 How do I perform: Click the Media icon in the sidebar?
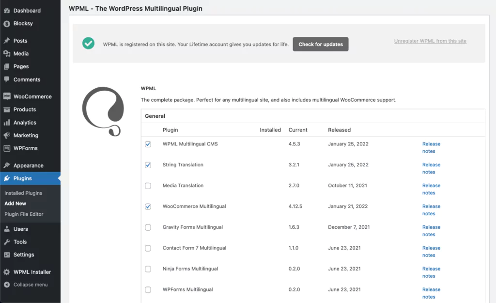point(7,53)
